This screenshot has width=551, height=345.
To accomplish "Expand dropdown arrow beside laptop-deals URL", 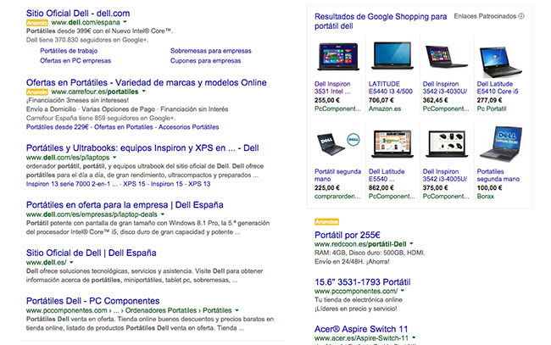I will point(163,214).
